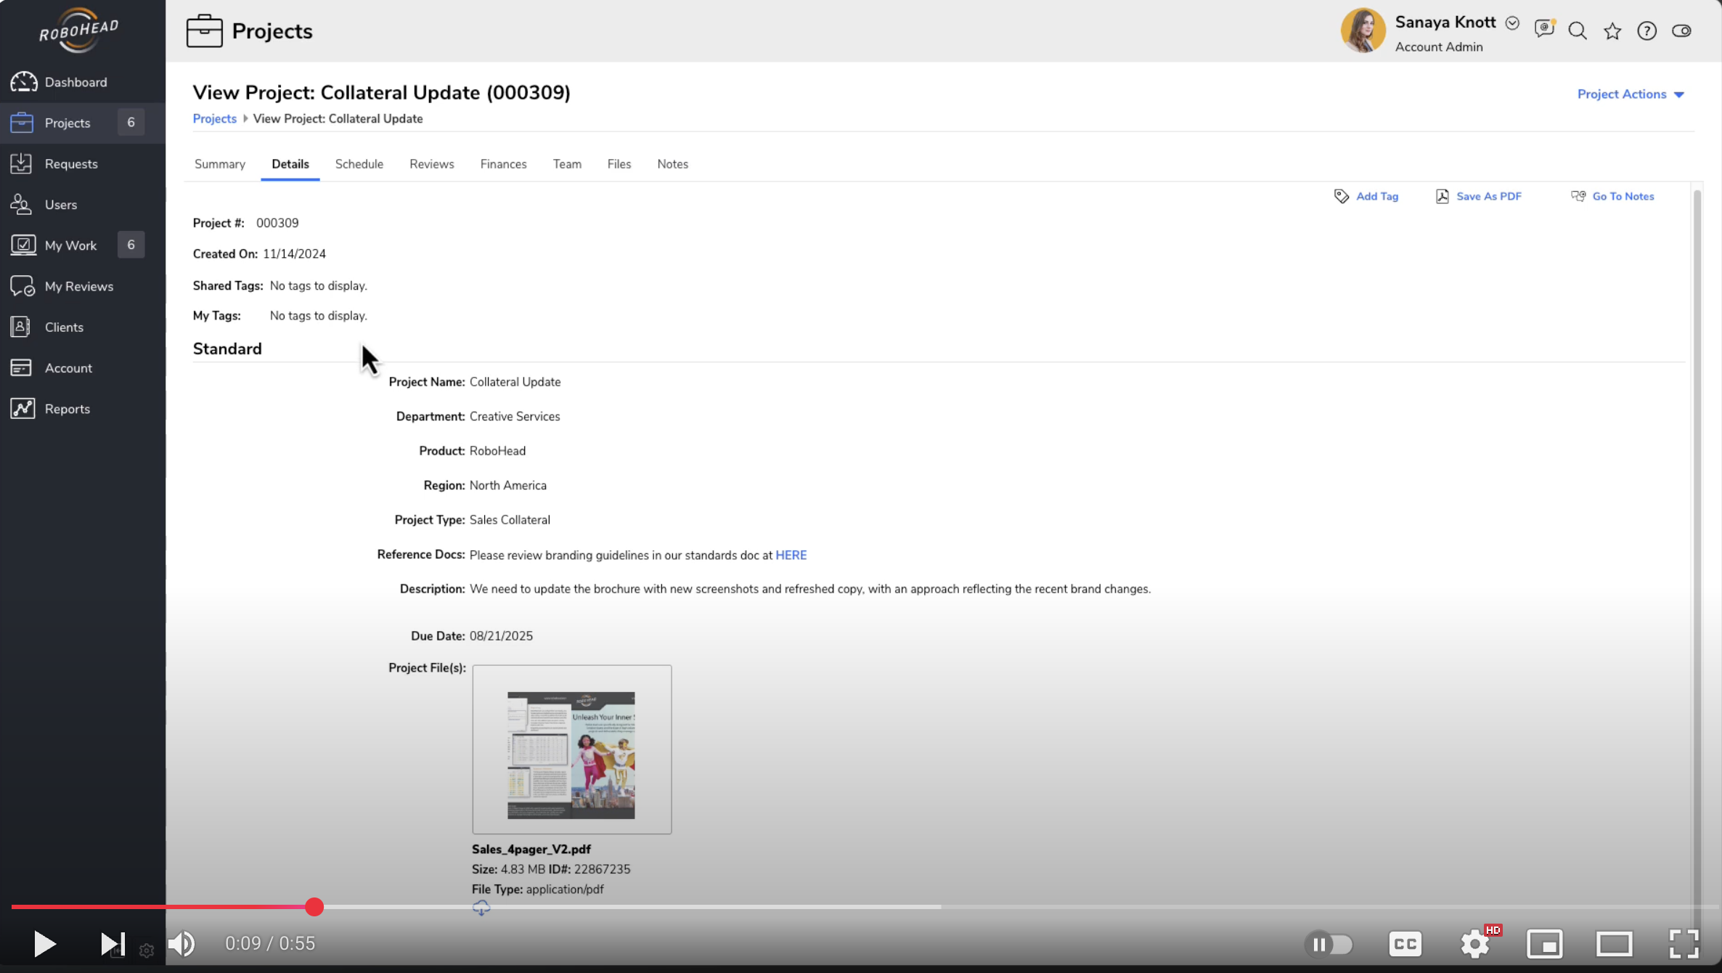This screenshot has height=973, width=1722.
Task: Click the Sales_4pager_V2.pdf file name
Action: click(531, 849)
